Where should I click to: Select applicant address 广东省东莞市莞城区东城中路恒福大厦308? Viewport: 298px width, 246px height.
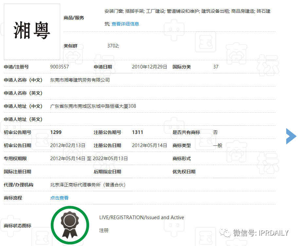coord(93,106)
